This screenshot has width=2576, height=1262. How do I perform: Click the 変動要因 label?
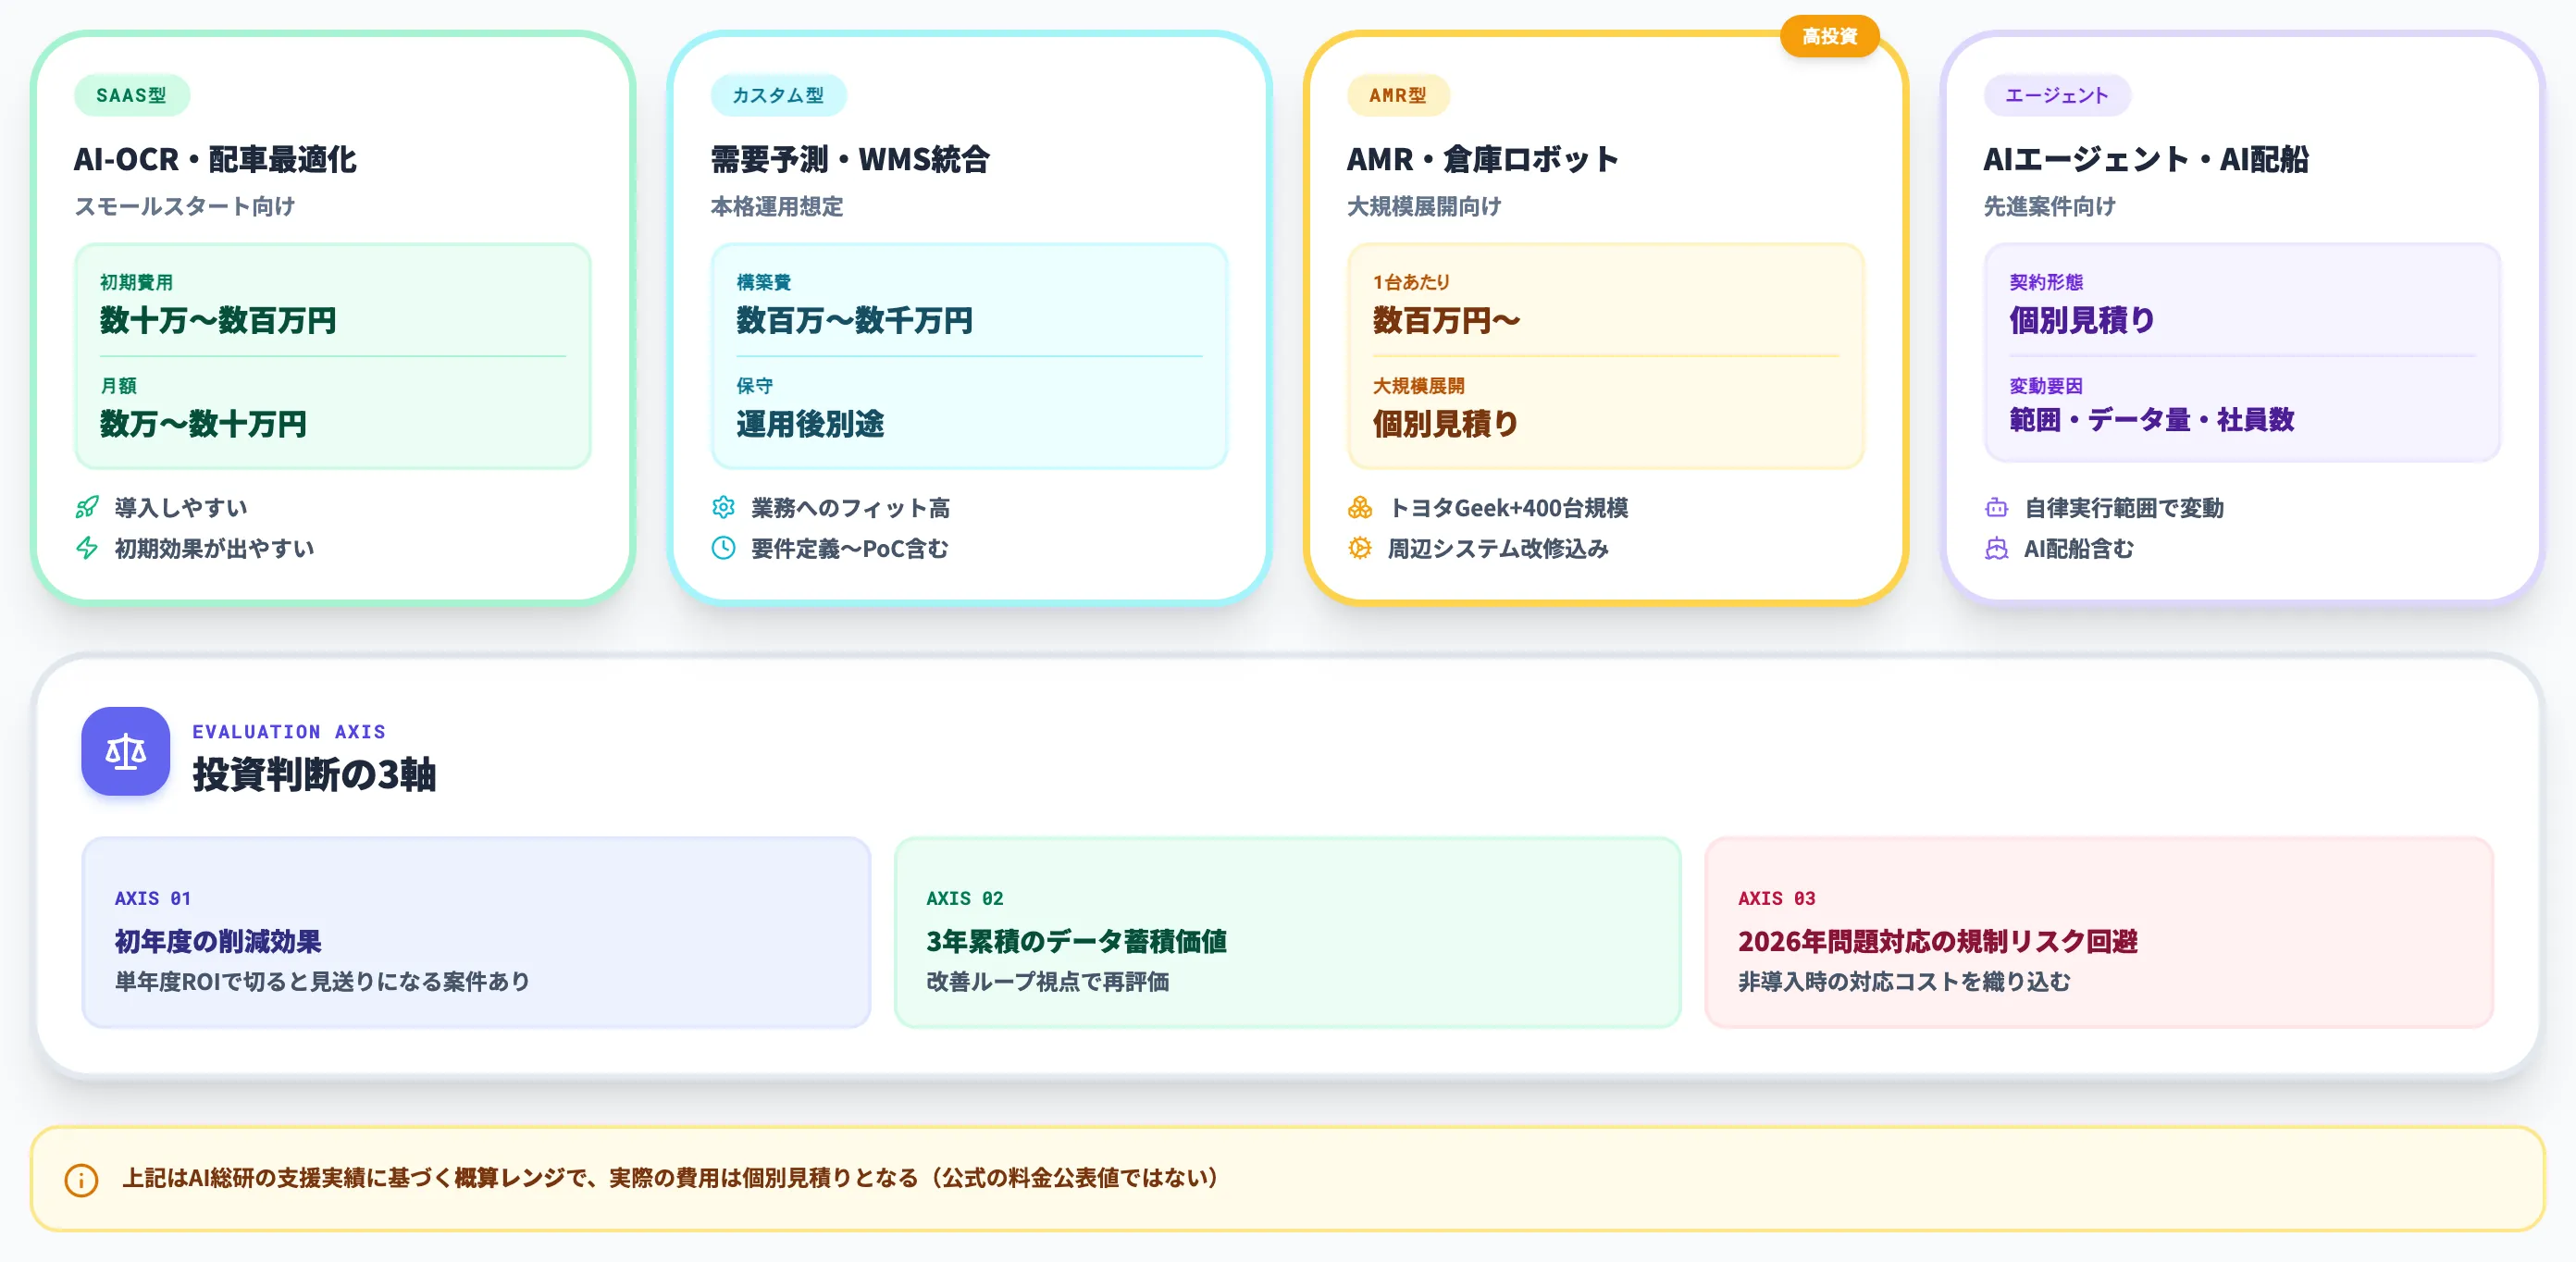(x=2046, y=386)
